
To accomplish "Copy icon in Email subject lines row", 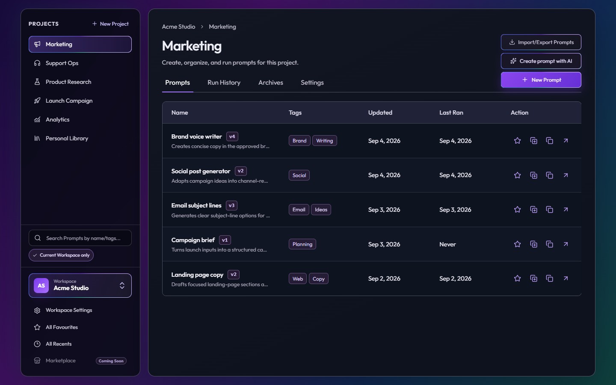I will 550,210.
